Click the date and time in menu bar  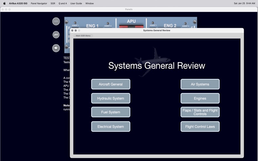click(x=244, y=3)
